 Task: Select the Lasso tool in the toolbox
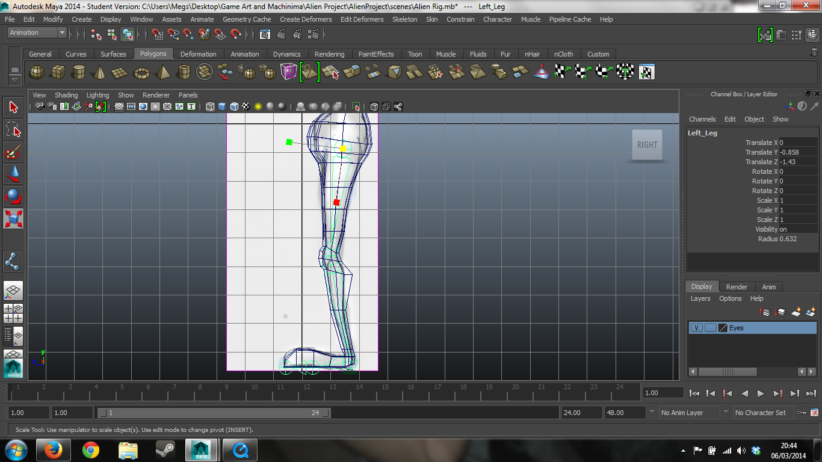pos(13,129)
